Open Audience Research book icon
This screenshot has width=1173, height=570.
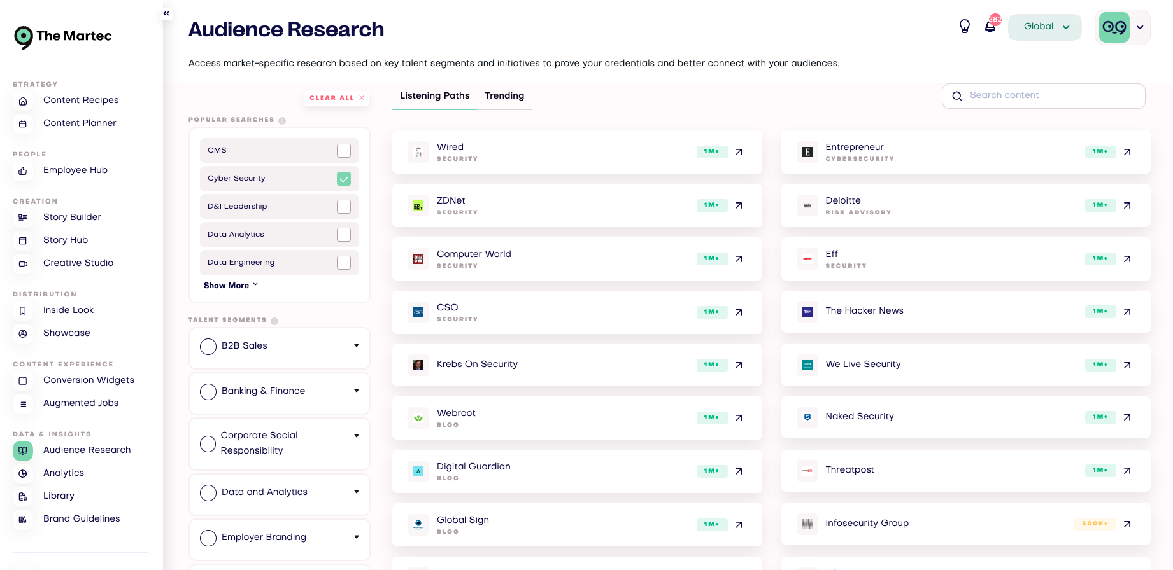click(x=23, y=450)
